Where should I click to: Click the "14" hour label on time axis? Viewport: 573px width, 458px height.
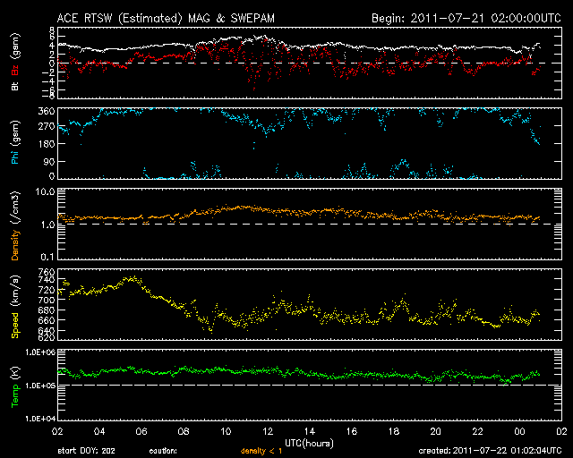(x=310, y=432)
